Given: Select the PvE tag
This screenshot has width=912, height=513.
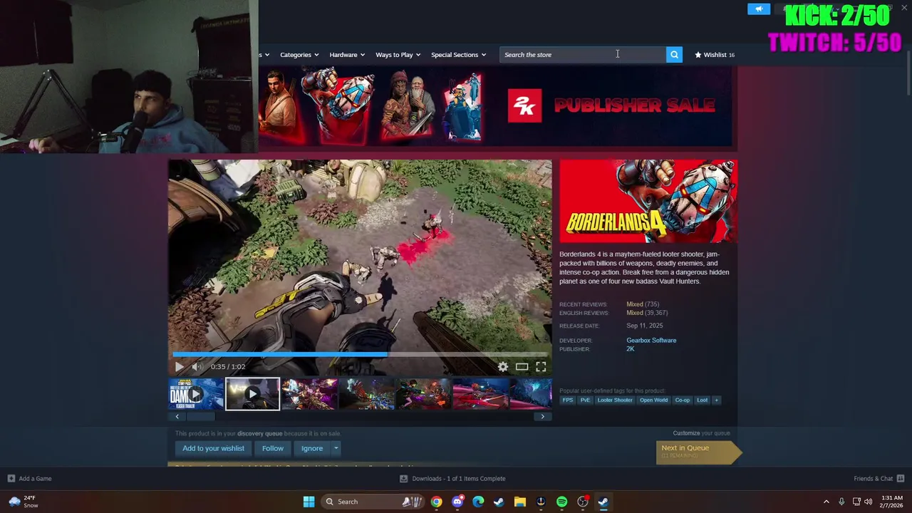Looking at the screenshot, I should pyautogui.click(x=585, y=400).
